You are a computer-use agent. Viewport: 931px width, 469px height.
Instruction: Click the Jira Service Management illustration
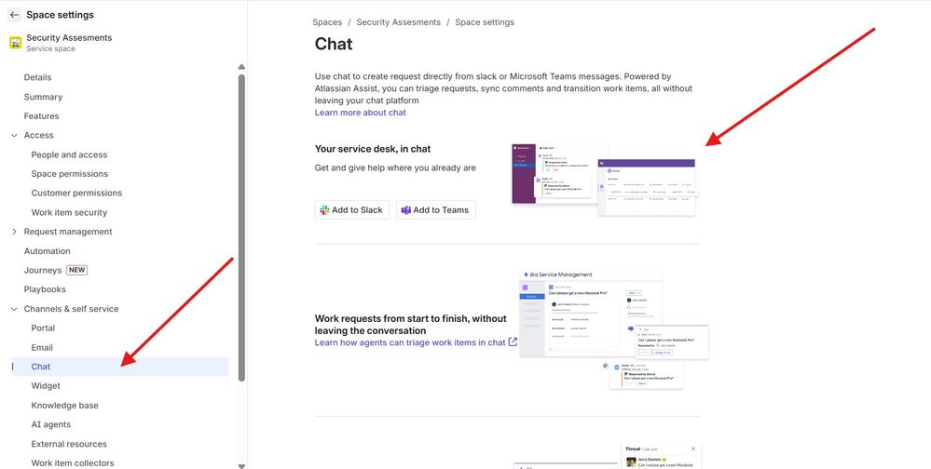[614, 329]
